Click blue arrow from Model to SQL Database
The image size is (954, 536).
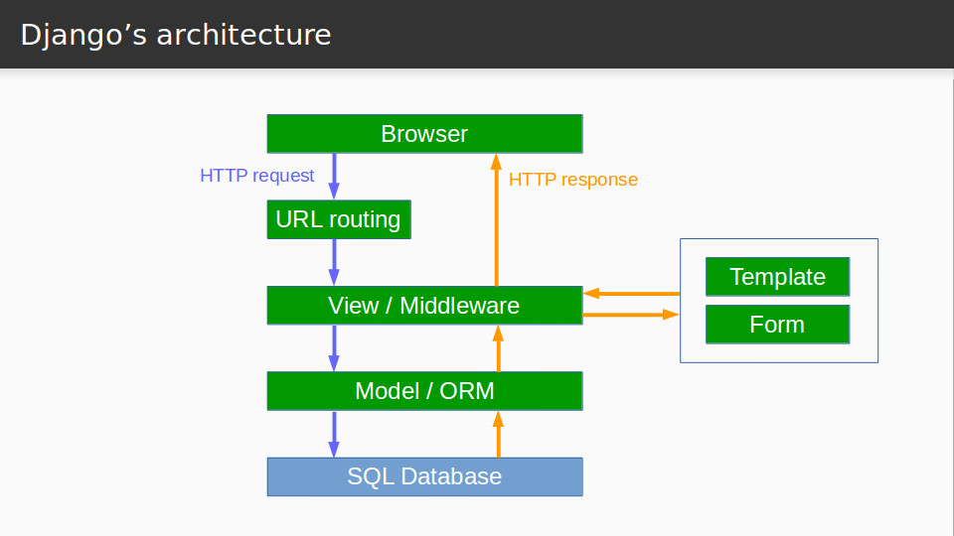click(x=334, y=434)
